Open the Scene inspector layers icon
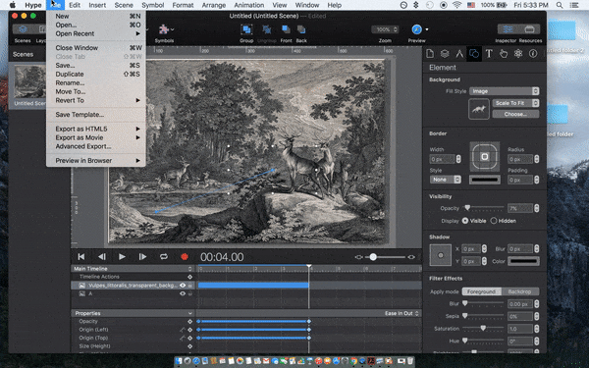Viewport: 589px width, 368px height. pyautogui.click(x=445, y=54)
